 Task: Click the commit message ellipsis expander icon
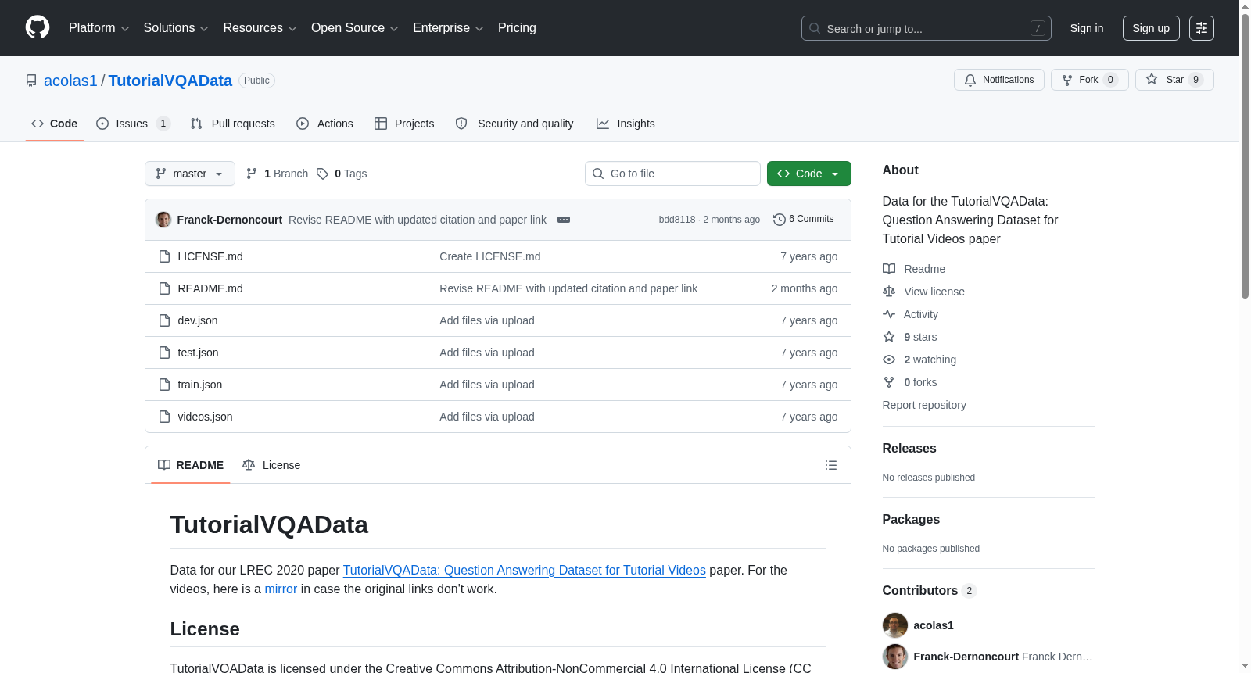tap(564, 220)
